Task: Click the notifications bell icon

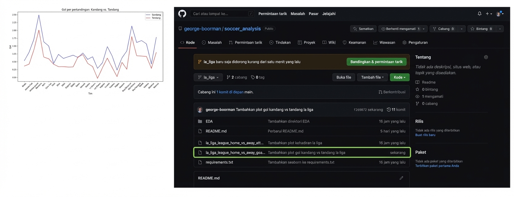Action: (x=479, y=14)
